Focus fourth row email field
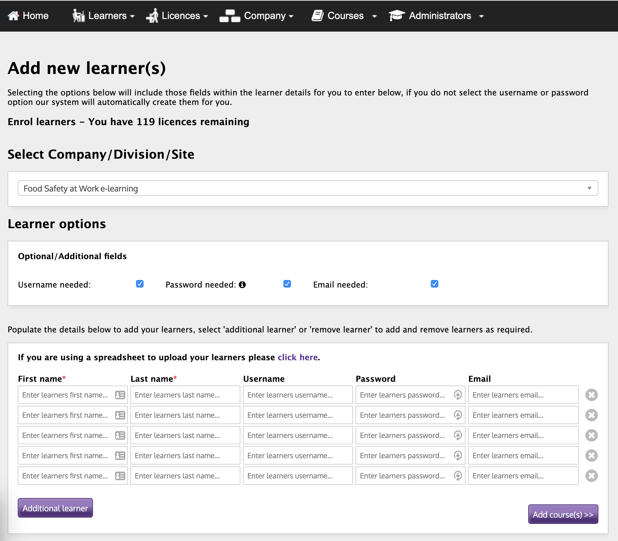This screenshot has width=618, height=541. (x=523, y=456)
